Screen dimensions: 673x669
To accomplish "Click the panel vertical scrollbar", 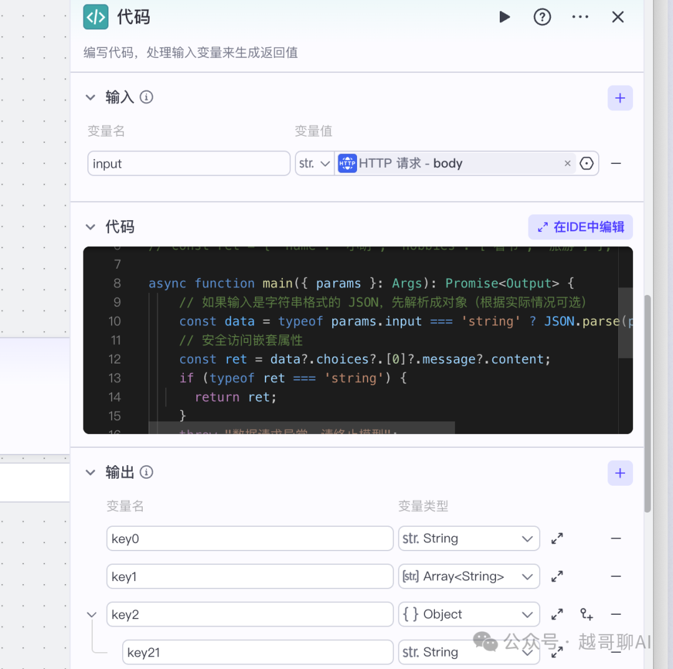I will click(x=647, y=403).
